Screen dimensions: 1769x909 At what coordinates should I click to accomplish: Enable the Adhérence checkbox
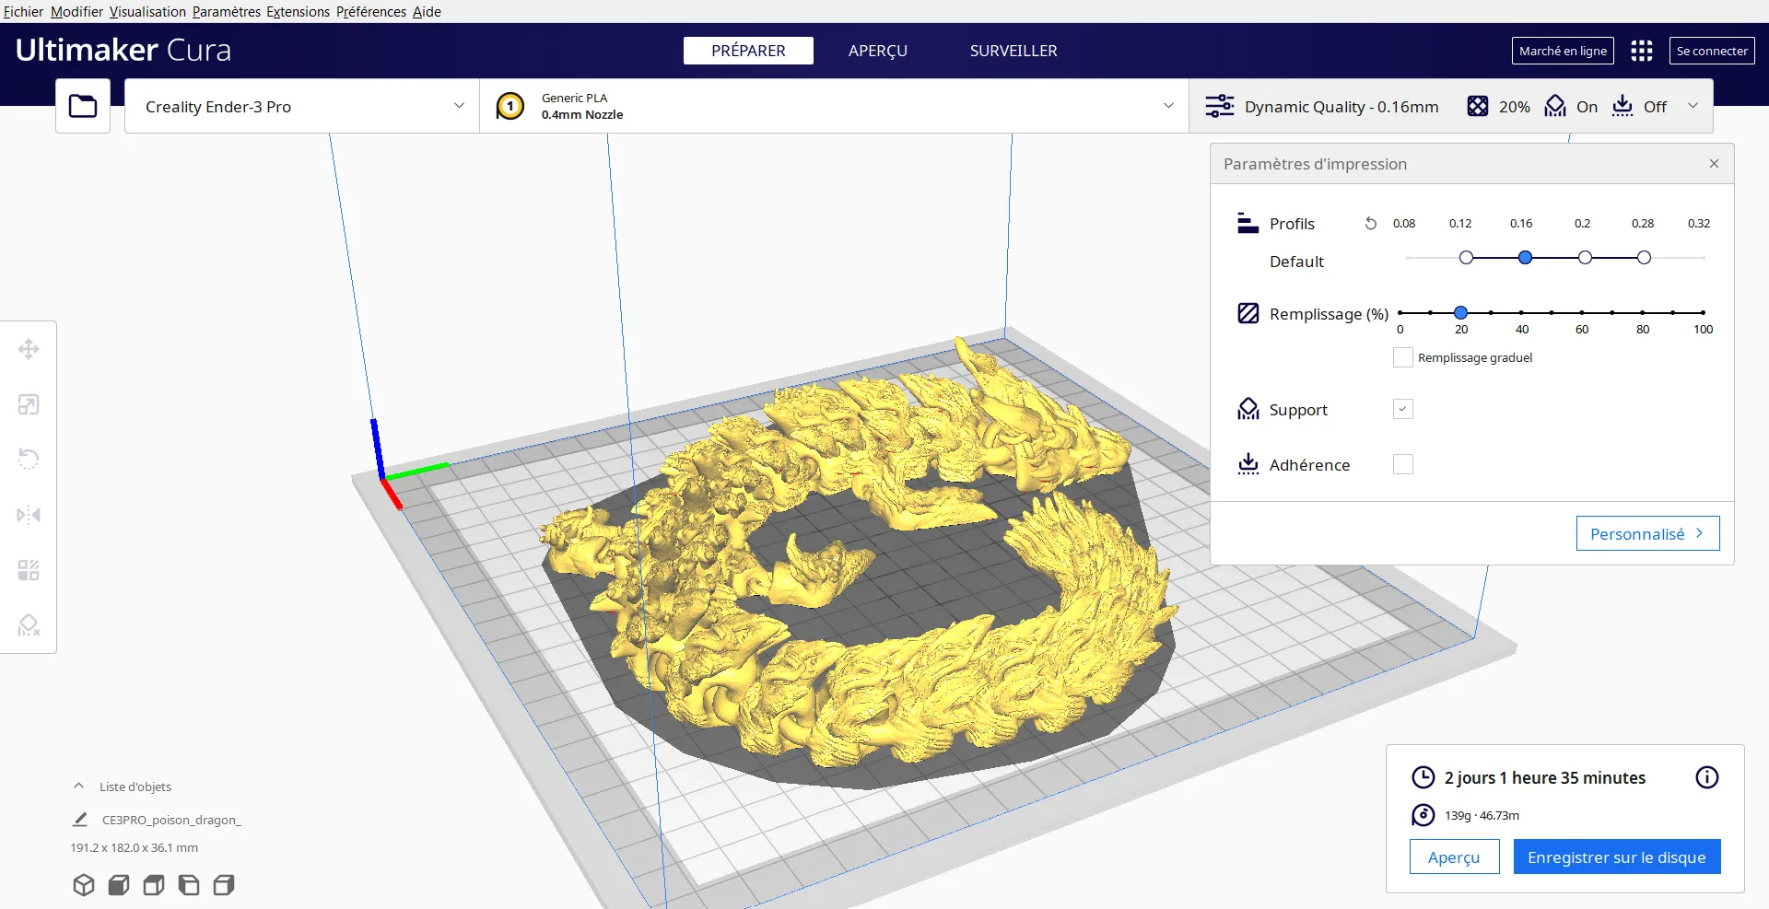point(1403,464)
